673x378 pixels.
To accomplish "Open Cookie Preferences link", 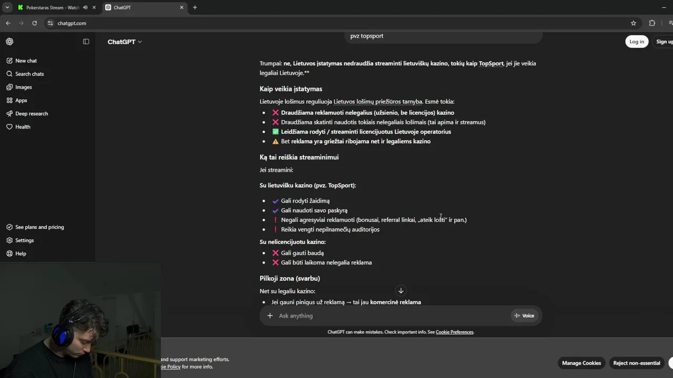I will point(454,332).
